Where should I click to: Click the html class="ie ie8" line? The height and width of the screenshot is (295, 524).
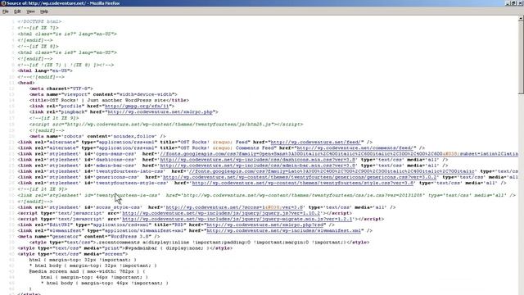pos(67,52)
